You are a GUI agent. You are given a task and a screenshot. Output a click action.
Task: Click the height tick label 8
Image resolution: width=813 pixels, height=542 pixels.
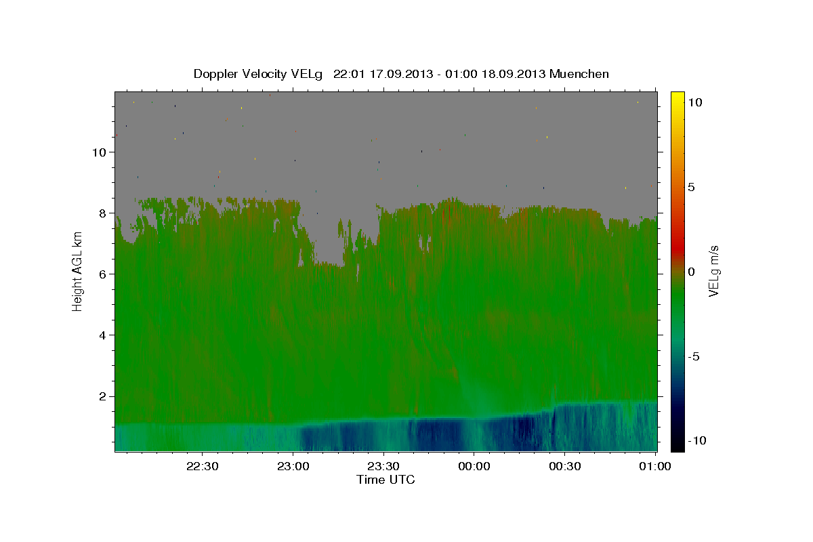point(104,213)
